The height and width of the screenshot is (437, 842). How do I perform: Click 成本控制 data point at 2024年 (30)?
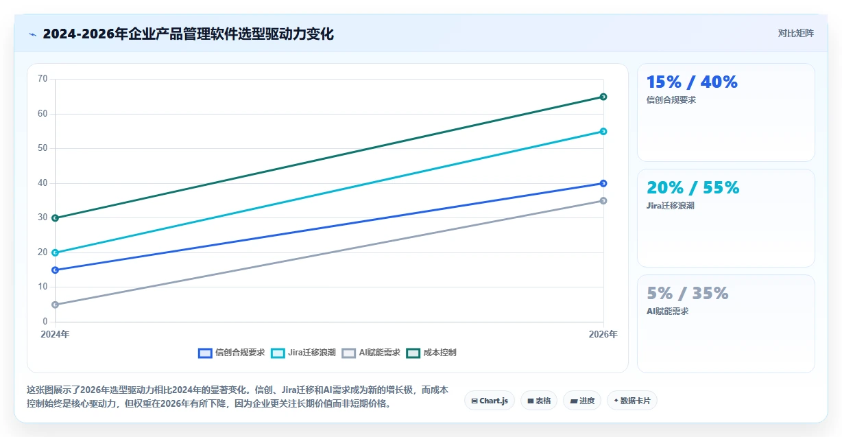click(55, 218)
